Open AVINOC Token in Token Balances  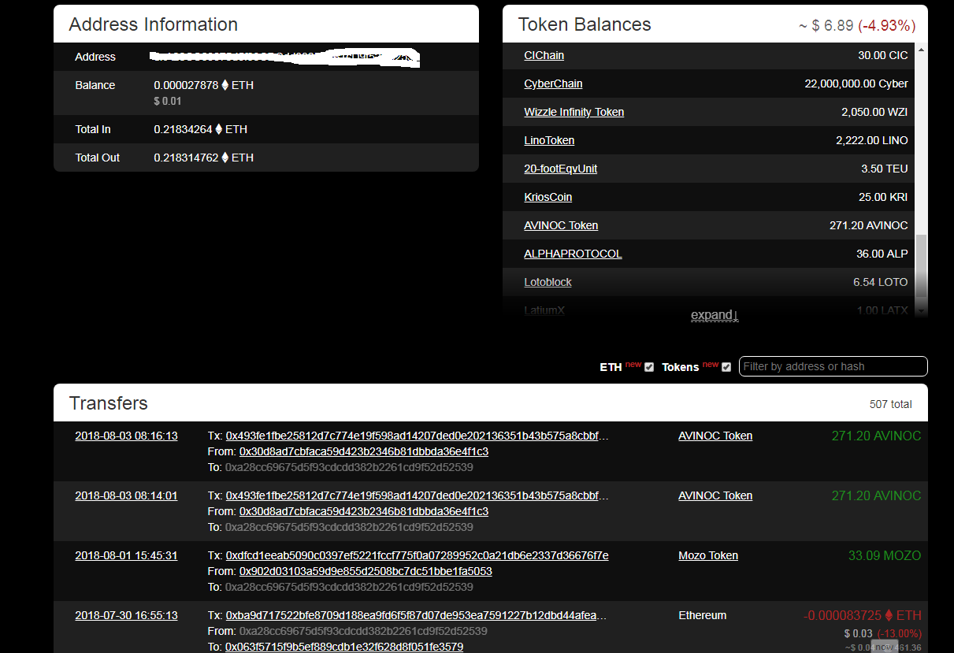(x=561, y=225)
